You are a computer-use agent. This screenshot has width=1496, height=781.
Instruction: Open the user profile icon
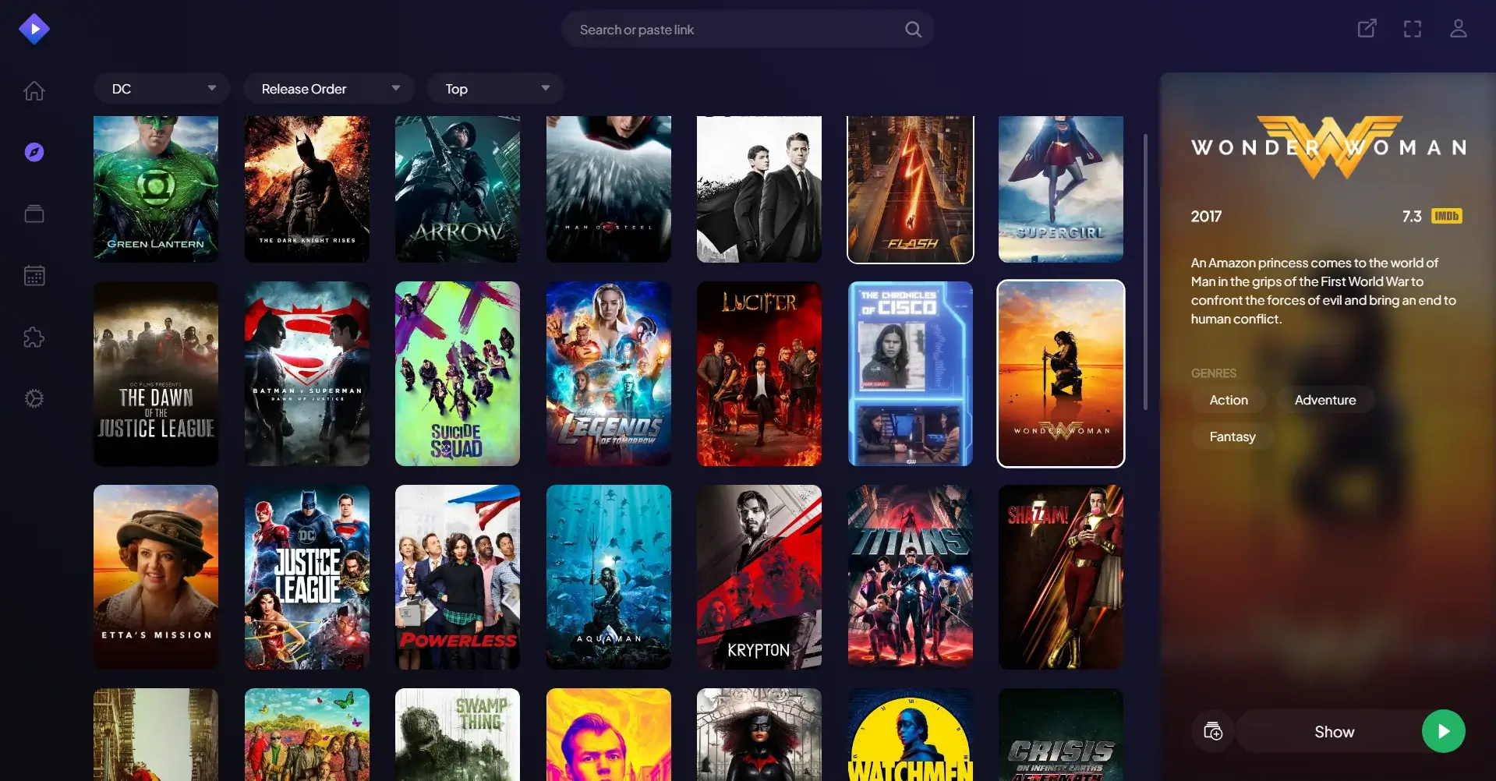[1459, 29]
